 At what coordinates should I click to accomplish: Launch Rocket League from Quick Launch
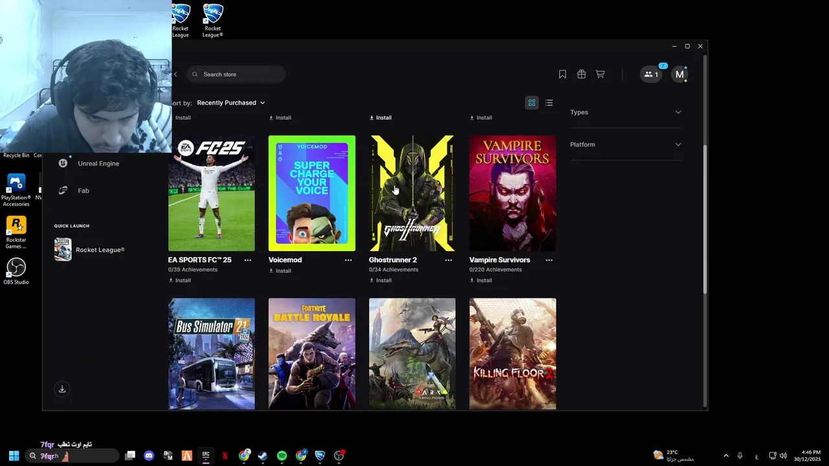[89, 250]
